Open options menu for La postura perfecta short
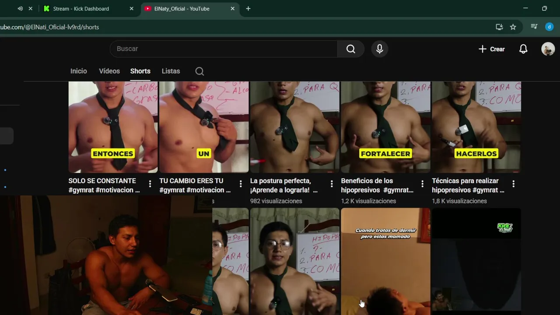560x315 pixels. pos(332,184)
